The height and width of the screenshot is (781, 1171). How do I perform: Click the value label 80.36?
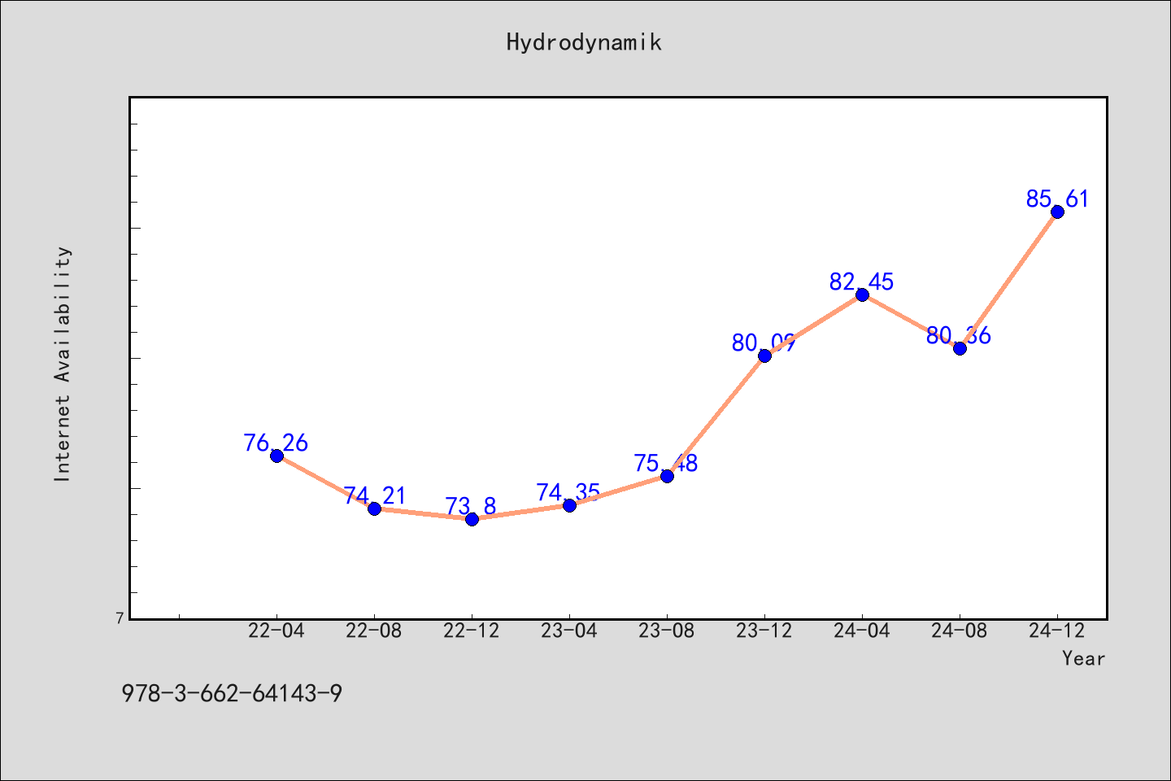pyautogui.click(x=960, y=336)
